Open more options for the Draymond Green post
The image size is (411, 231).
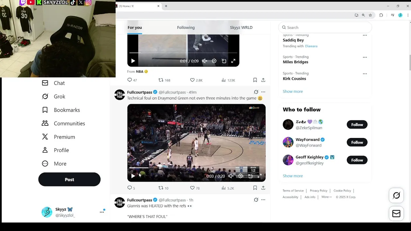pyautogui.click(x=263, y=92)
